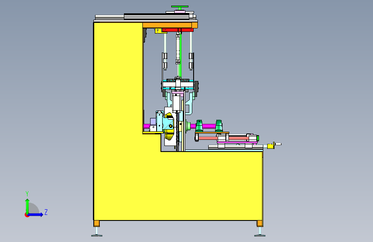373x242 pixels.
Task: Select the vertical toothed rack
Action: pyautogui.click(x=177, y=132)
